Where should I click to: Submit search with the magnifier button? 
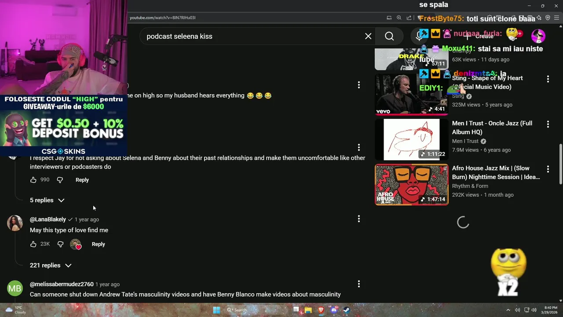point(389,36)
